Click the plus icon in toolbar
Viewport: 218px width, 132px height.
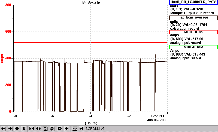coord(66,129)
